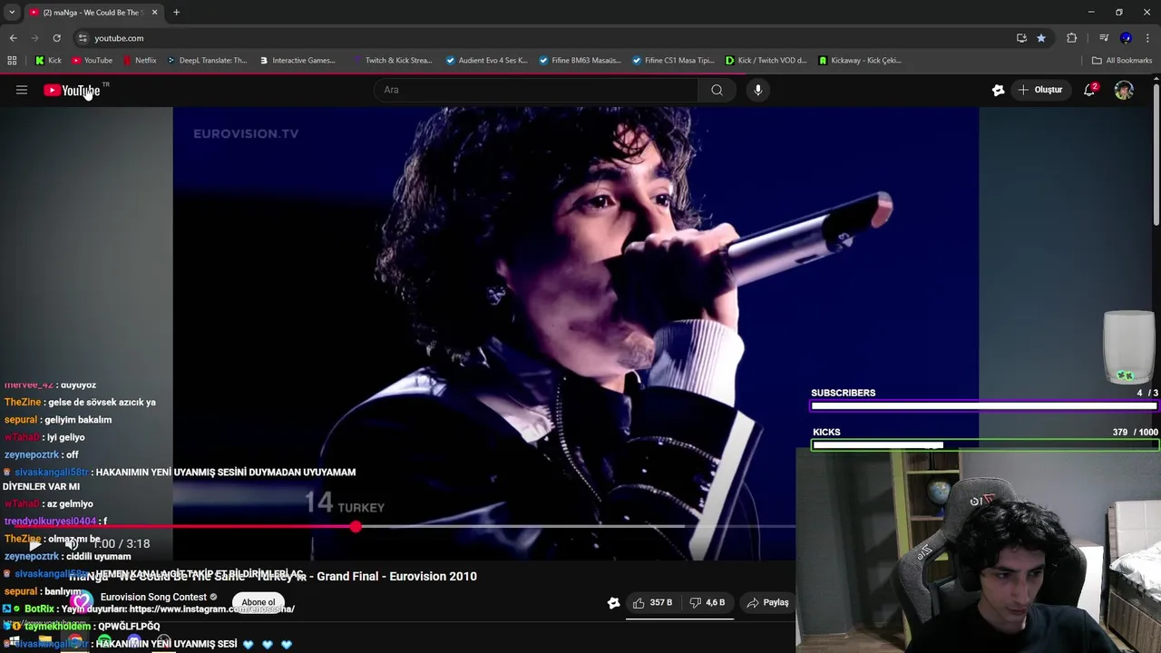Open the Netflix bookmark
Image resolution: width=1161 pixels, height=653 pixels.
[140, 61]
